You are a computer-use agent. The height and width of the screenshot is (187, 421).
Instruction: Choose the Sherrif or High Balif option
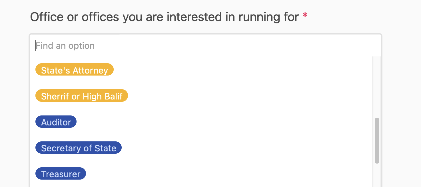coord(82,96)
